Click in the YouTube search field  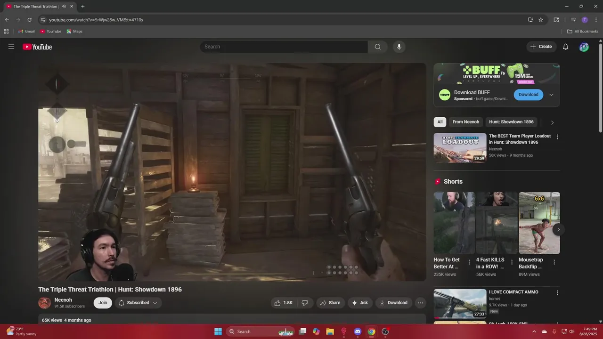[284, 47]
